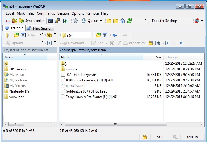The height and width of the screenshot is (142, 207).
Task: Click the padlock encryption status icon
Action: pyautogui.click(x=145, y=137)
